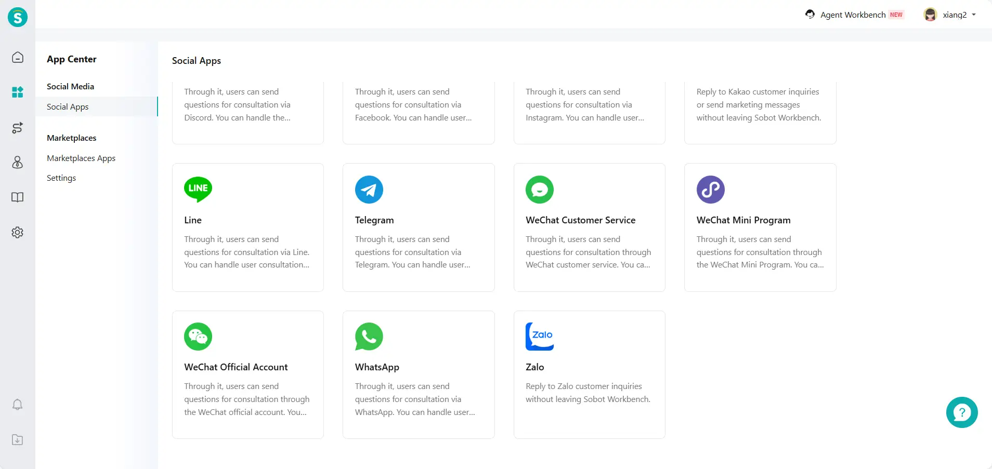Open the Line card title

[x=193, y=220]
